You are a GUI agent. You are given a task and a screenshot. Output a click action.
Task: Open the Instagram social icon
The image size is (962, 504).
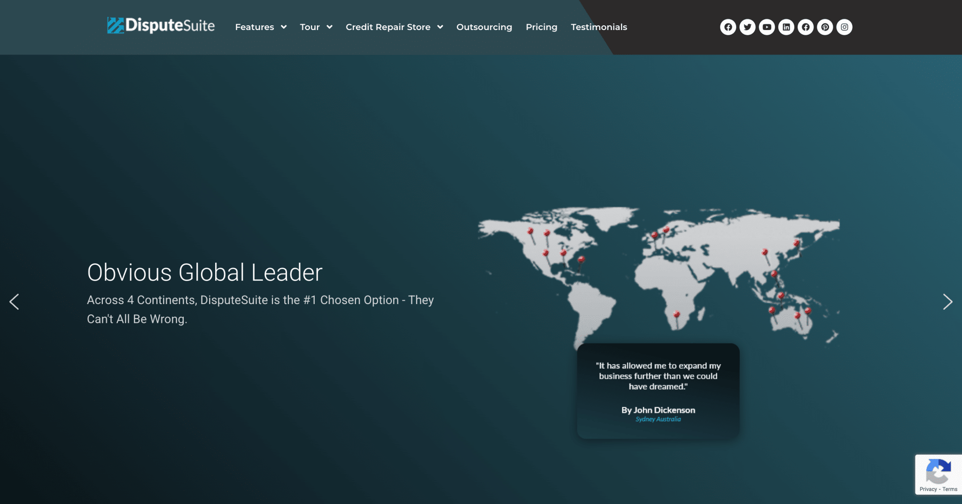coord(844,27)
